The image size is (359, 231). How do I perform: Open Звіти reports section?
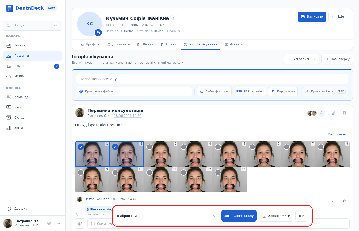click(x=33, y=128)
